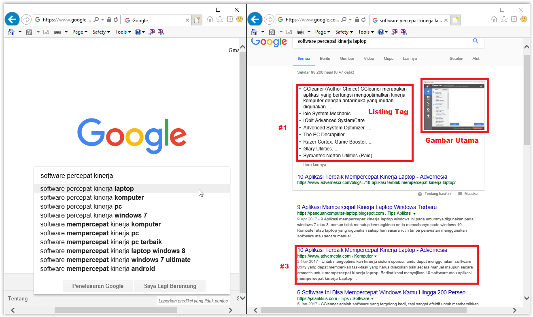Choose suggestion 'software percepat kinerja laptop'
The image size is (533, 317).
(x=132, y=189)
